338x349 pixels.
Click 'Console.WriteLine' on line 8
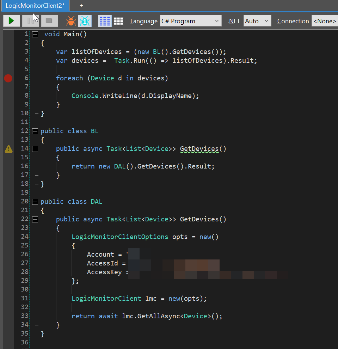pos(105,96)
